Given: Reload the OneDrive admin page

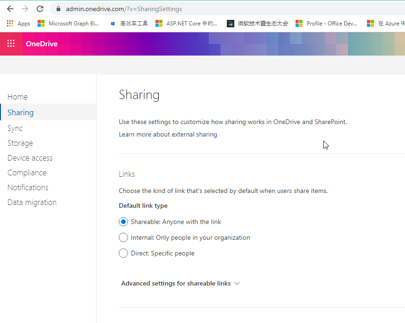Looking at the screenshot, I should tap(40, 9).
